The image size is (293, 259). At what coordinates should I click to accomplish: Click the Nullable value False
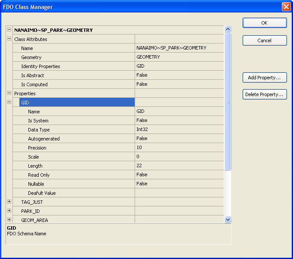[142, 184]
